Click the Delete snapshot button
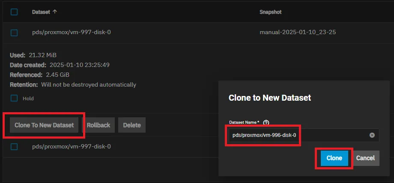This screenshot has height=183, width=394. point(132,125)
